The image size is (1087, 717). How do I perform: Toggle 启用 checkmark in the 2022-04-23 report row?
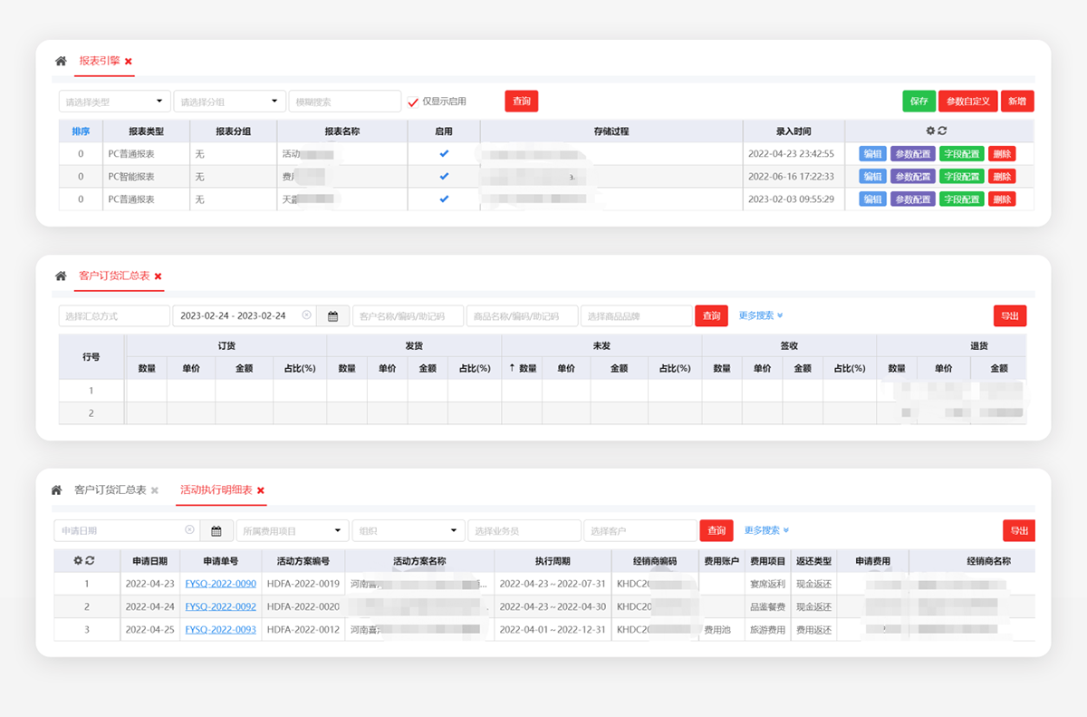(x=444, y=154)
